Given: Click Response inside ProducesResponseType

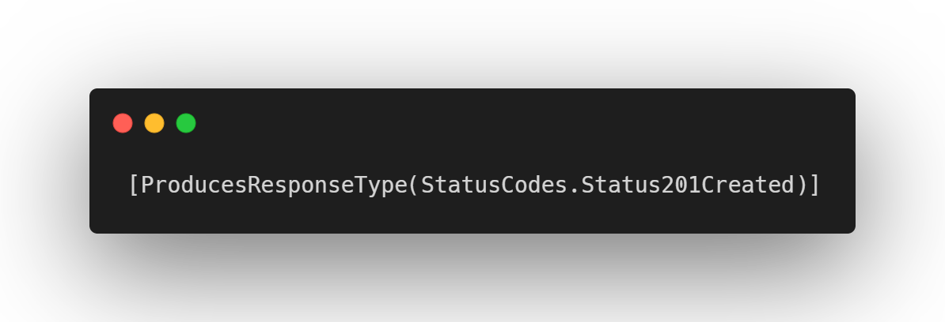Looking at the screenshot, I should 301,185.
